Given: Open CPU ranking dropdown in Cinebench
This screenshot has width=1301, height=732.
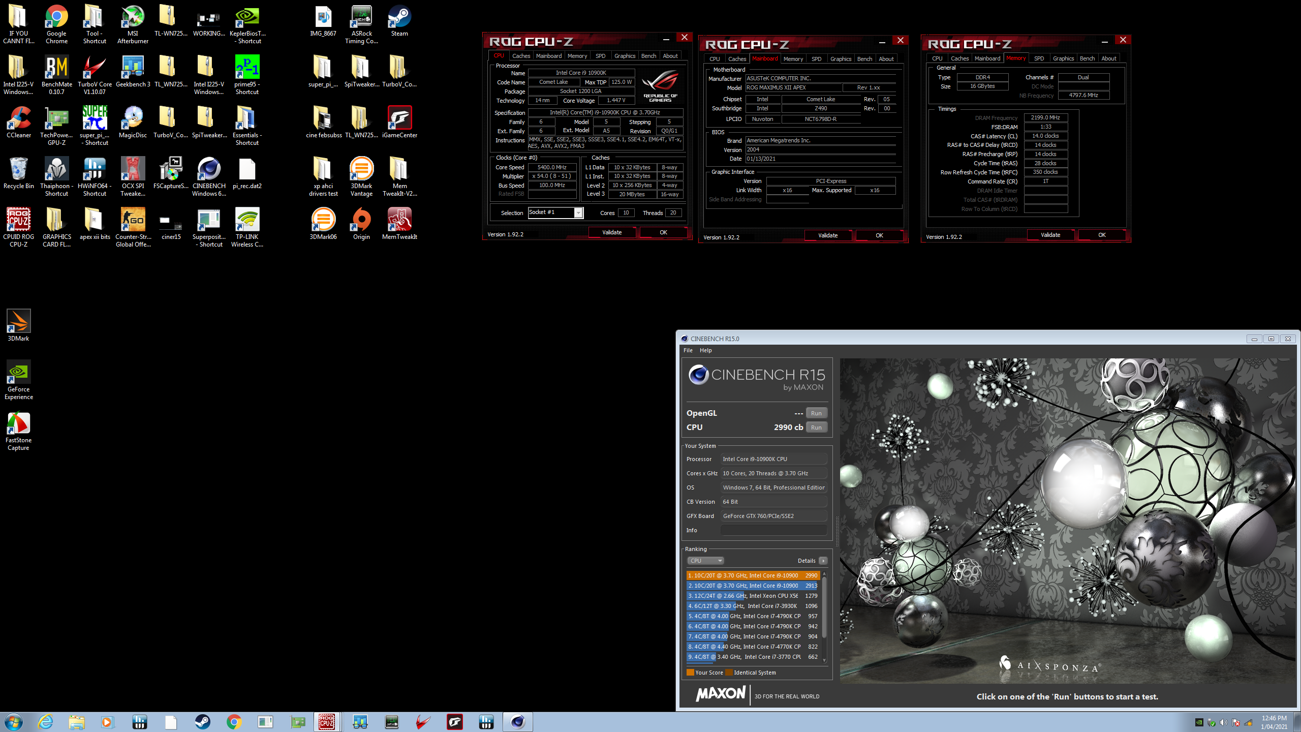Looking at the screenshot, I should click(705, 561).
